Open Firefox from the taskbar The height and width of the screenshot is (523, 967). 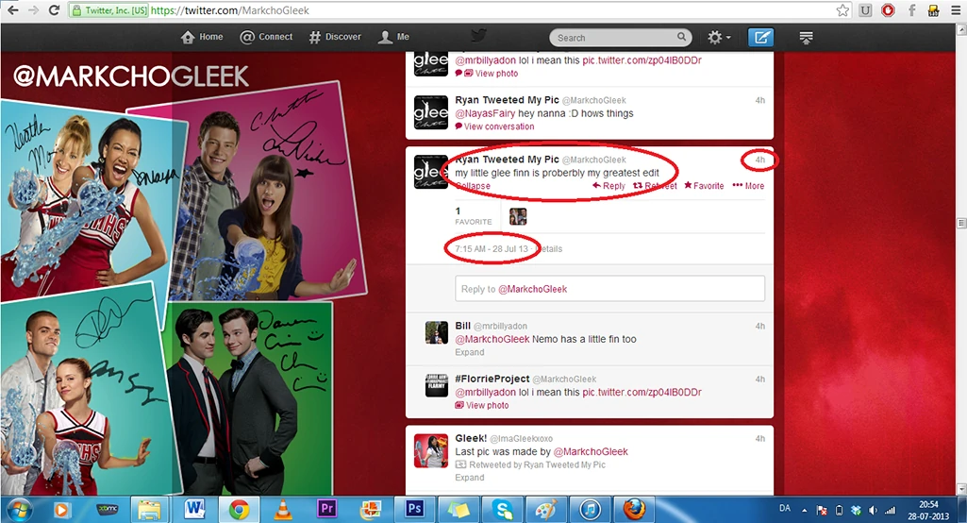(x=634, y=510)
